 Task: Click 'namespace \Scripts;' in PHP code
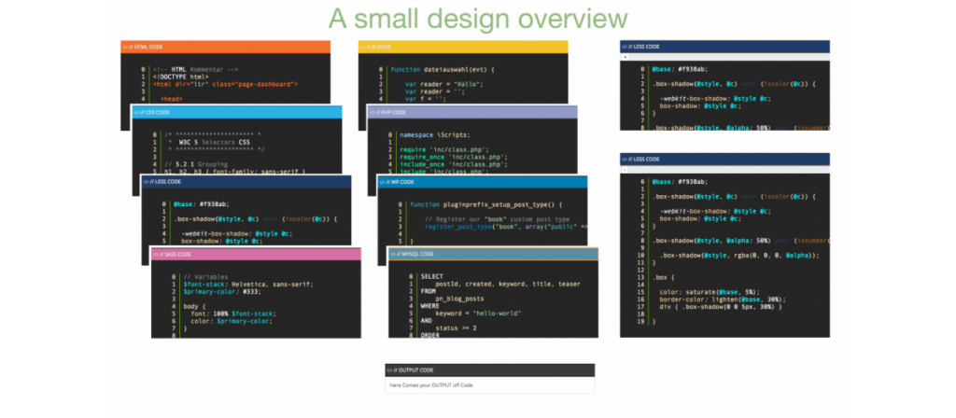[435, 134]
